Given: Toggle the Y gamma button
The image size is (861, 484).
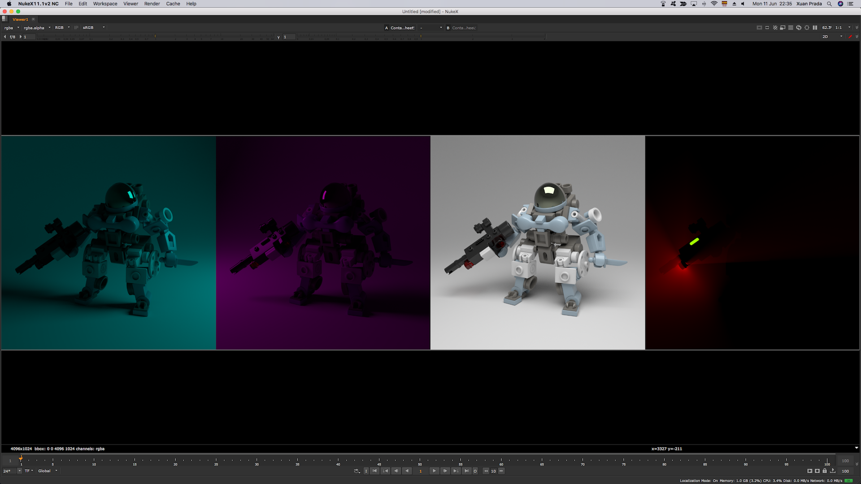Looking at the screenshot, I should (x=278, y=37).
